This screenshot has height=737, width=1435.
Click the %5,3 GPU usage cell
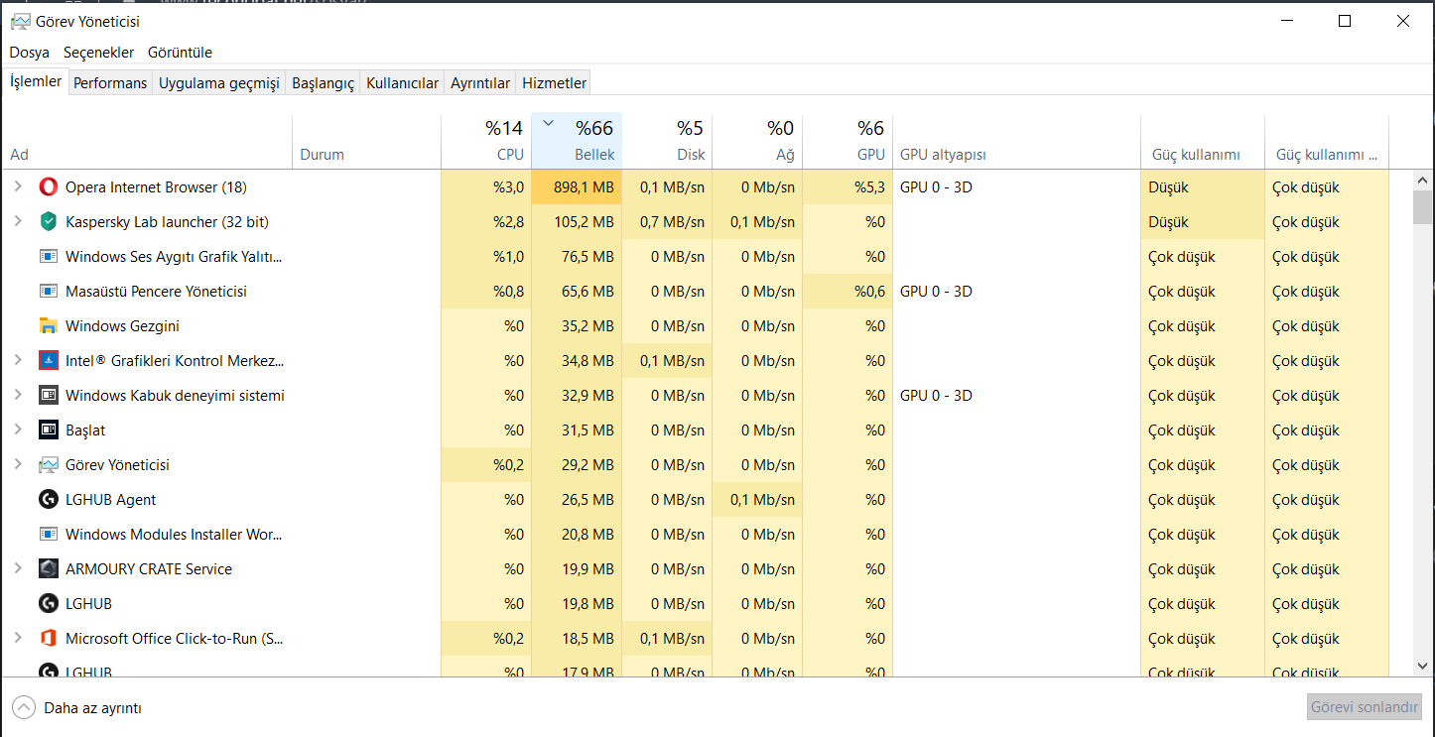click(848, 187)
